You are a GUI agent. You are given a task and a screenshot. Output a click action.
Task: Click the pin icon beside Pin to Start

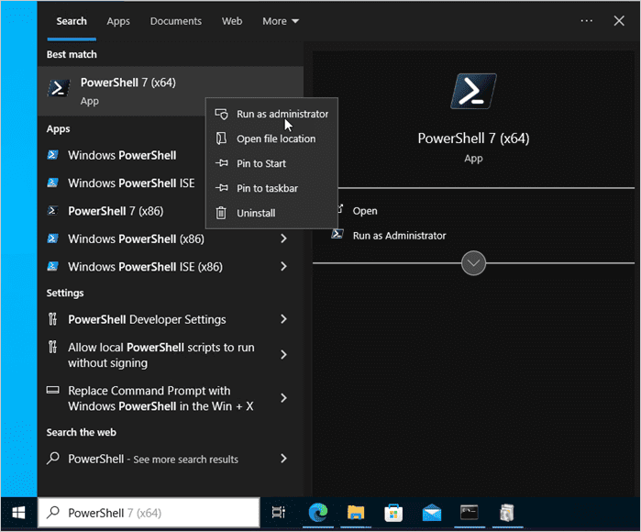point(221,163)
